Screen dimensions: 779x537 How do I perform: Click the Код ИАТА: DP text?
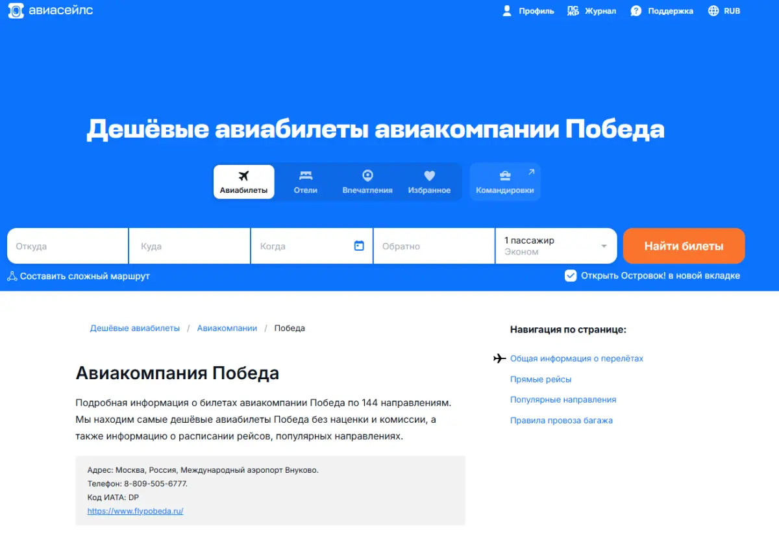(113, 497)
